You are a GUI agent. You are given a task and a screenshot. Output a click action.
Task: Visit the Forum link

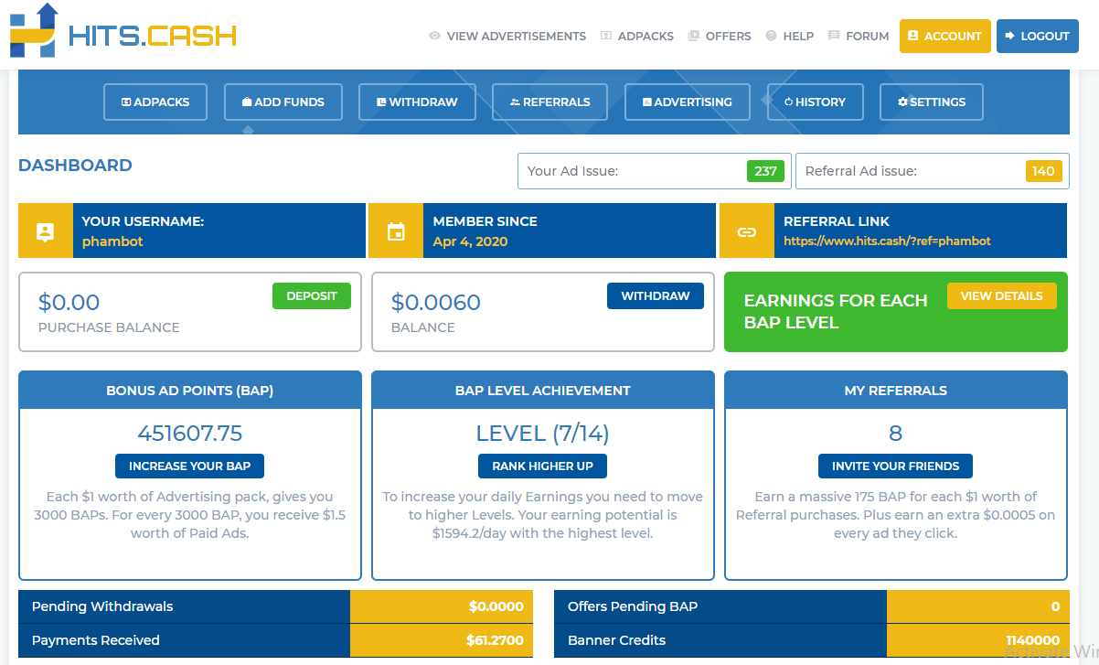[x=868, y=37]
